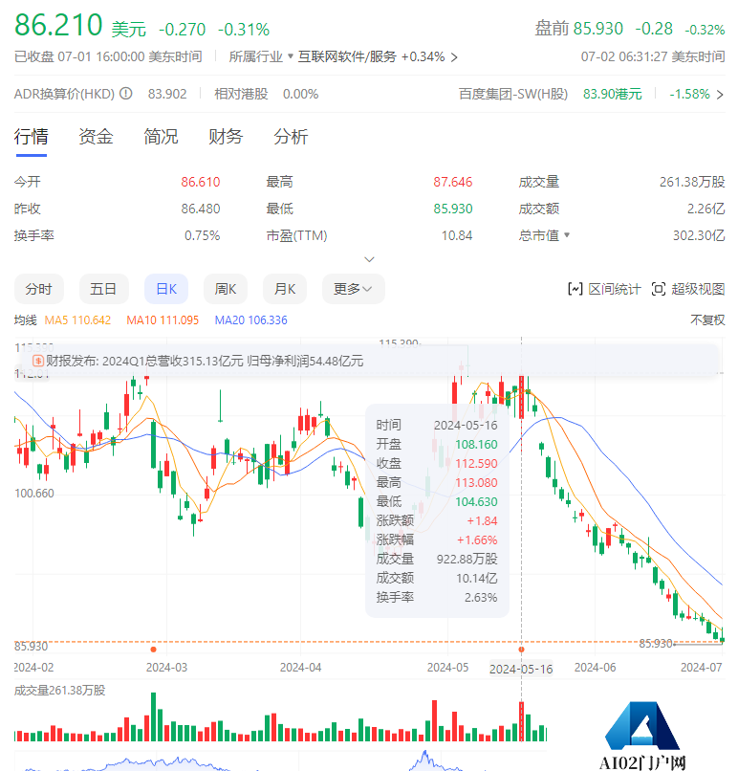Click the MA5 110.642 indicator label
Viewport: 738px width, 771px height.
point(77,320)
